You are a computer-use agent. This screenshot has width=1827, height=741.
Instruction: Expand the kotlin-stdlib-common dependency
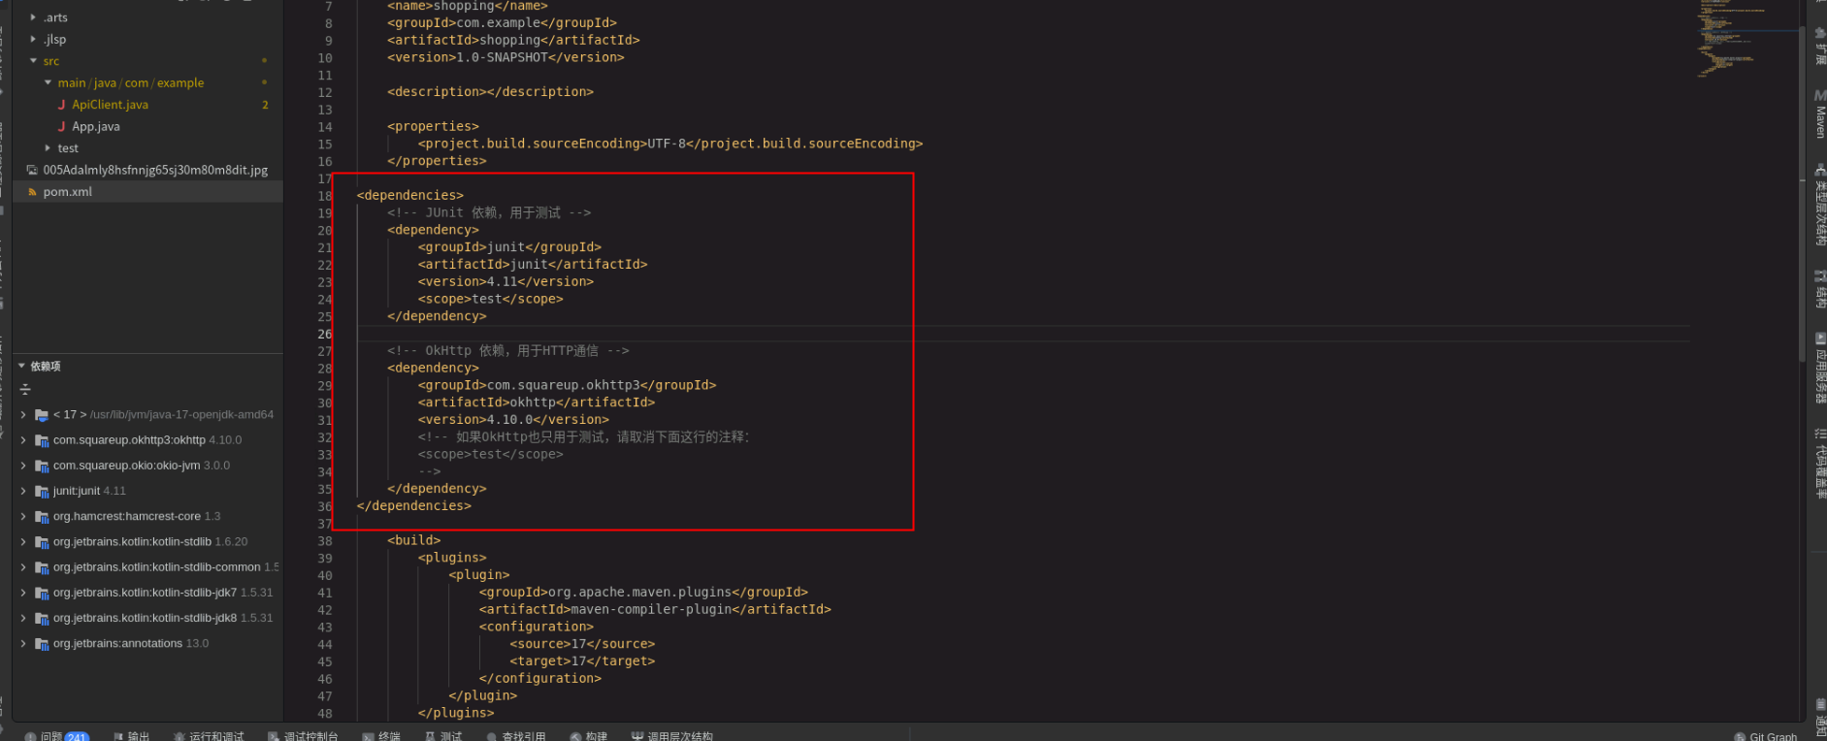point(23,566)
